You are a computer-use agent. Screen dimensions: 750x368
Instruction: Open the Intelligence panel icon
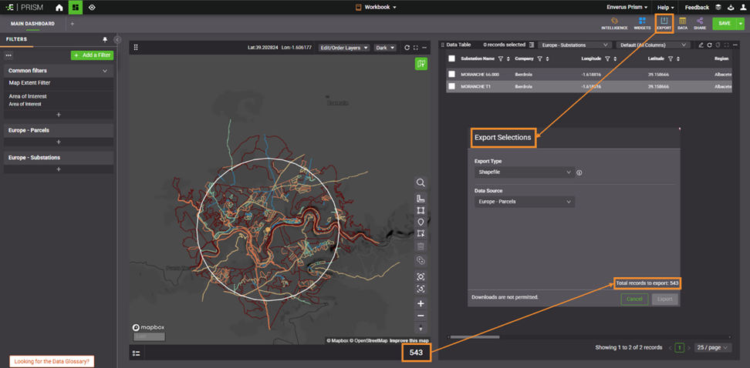pos(614,23)
